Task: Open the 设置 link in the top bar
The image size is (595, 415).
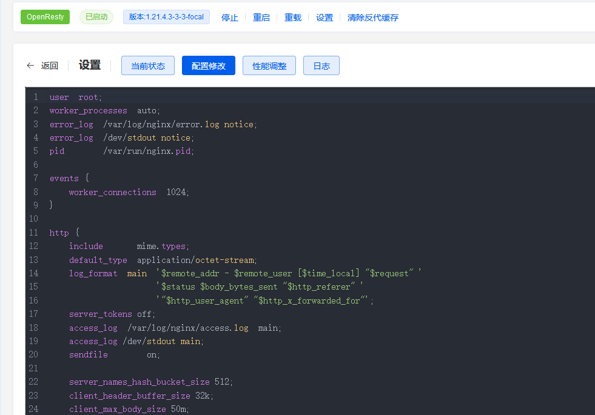Action: pyautogui.click(x=324, y=18)
